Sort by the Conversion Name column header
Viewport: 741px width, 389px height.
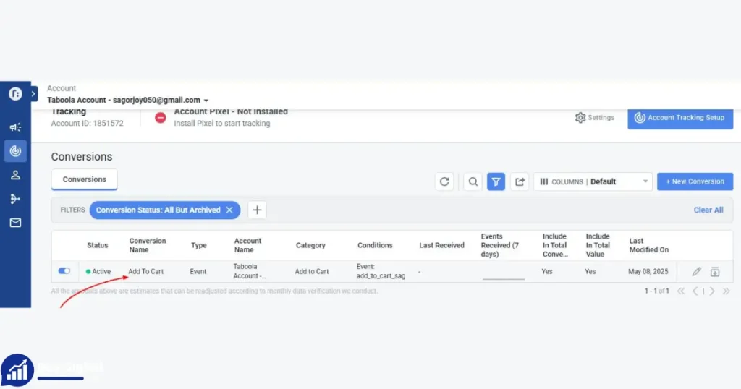point(147,245)
